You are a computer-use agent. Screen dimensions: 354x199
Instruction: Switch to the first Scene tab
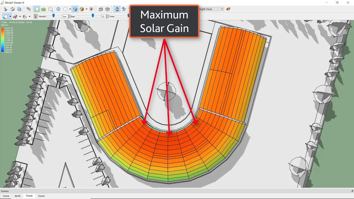tap(6, 196)
